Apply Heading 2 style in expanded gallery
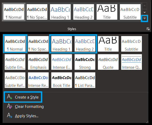This screenshot has height=125, width=152. 85,44
